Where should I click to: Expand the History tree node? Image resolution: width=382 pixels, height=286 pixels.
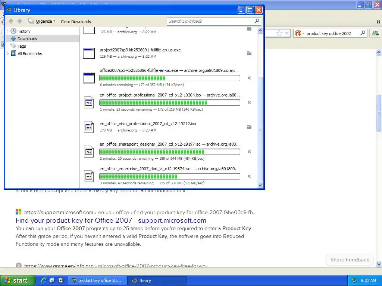(7, 31)
